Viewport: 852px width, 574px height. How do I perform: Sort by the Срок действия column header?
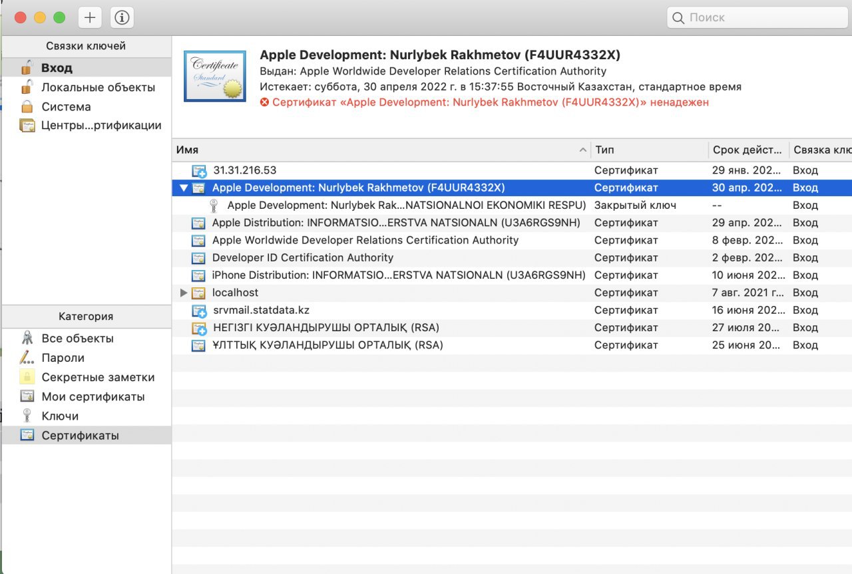(749, 150)
